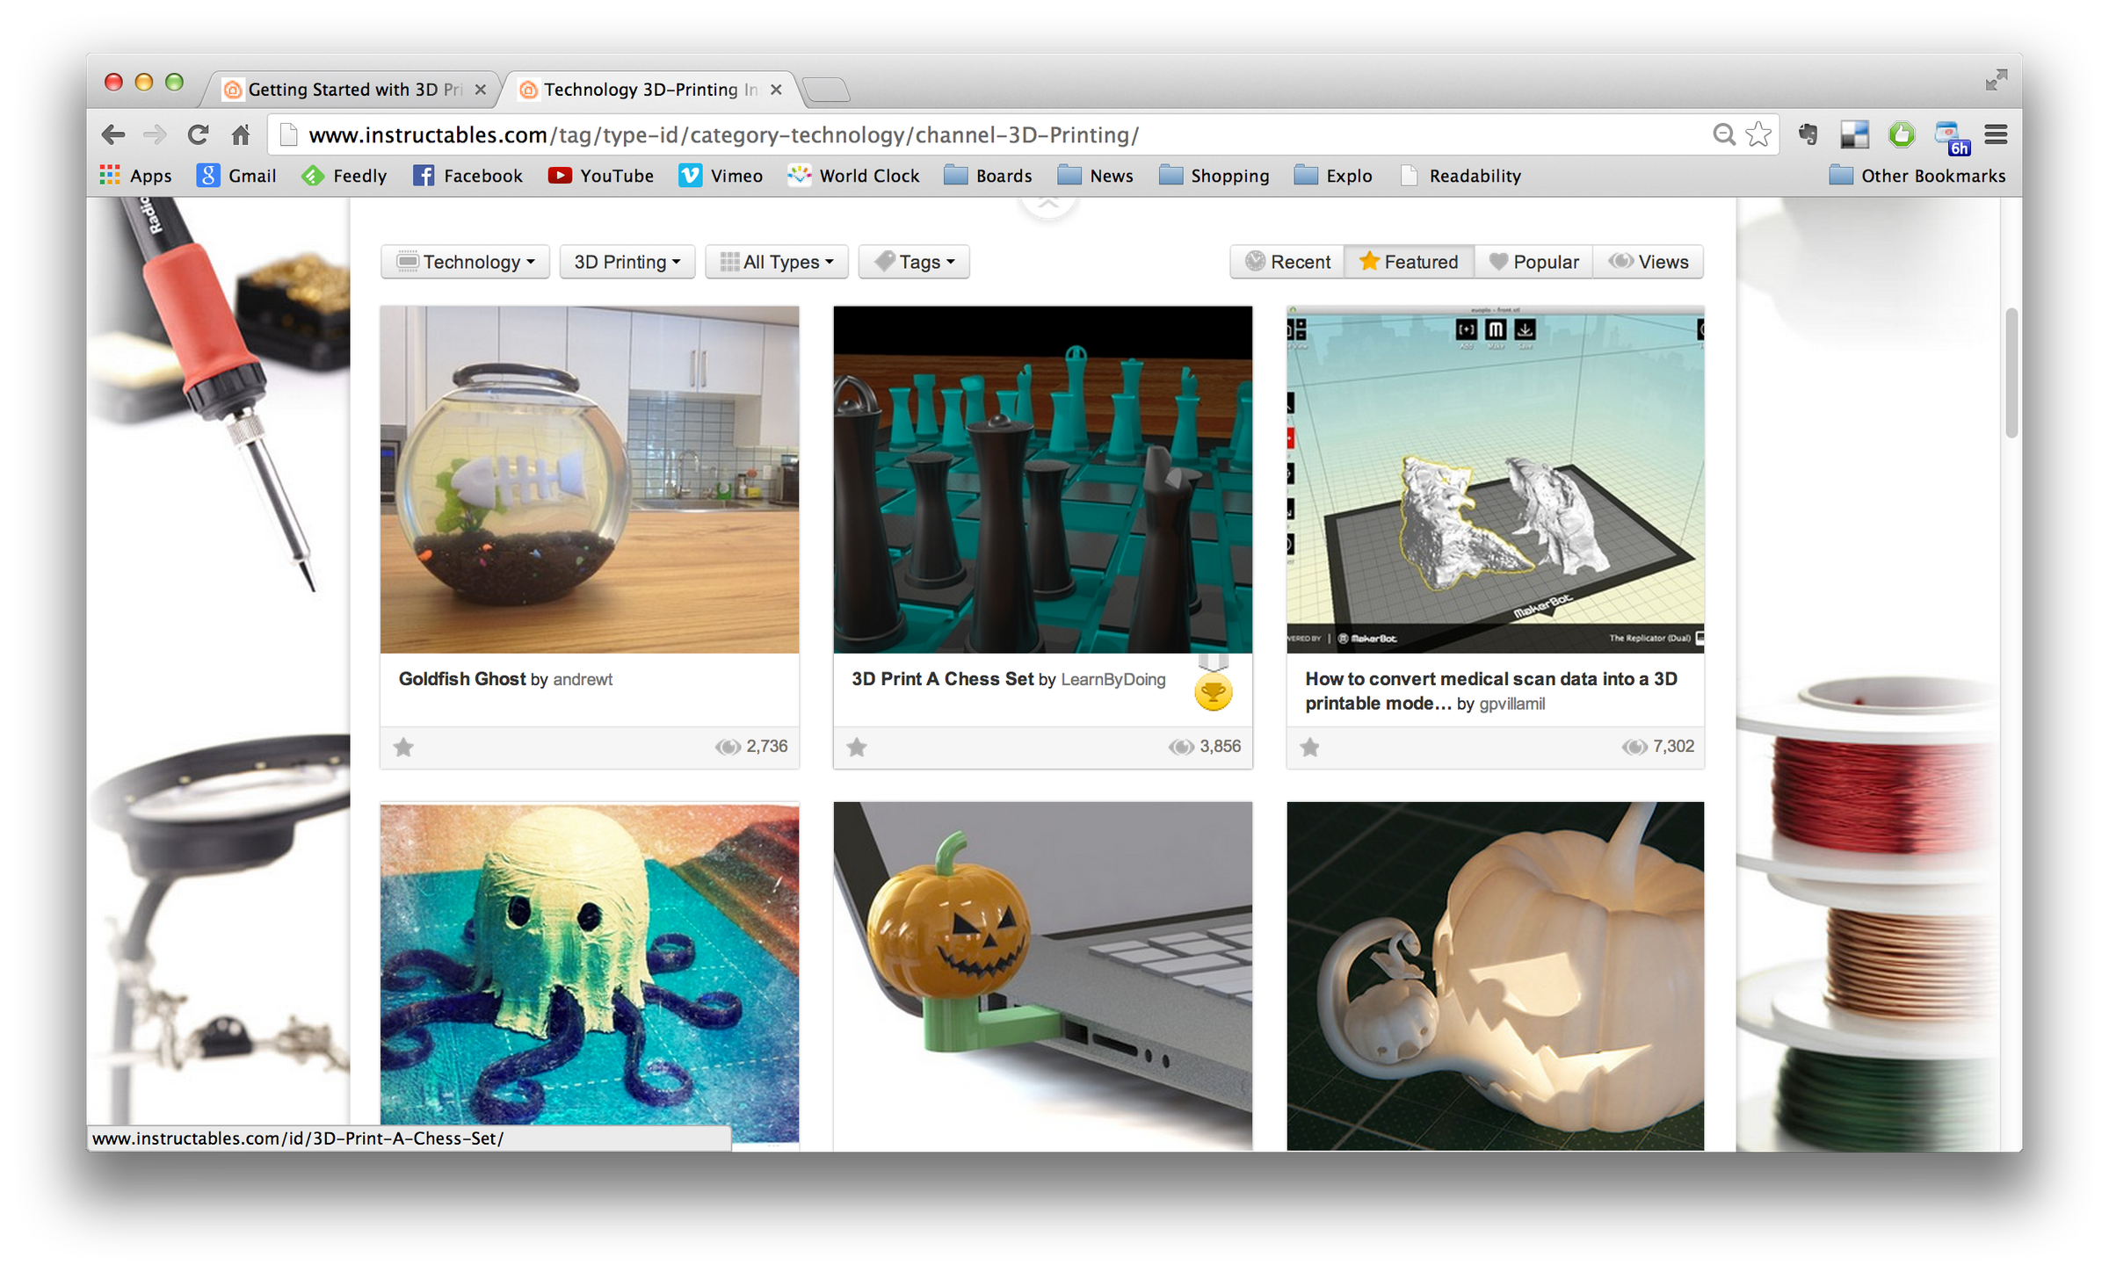The image size is (2109, 1272).
Task: Open author link andrewt
Action: (583, 680)
